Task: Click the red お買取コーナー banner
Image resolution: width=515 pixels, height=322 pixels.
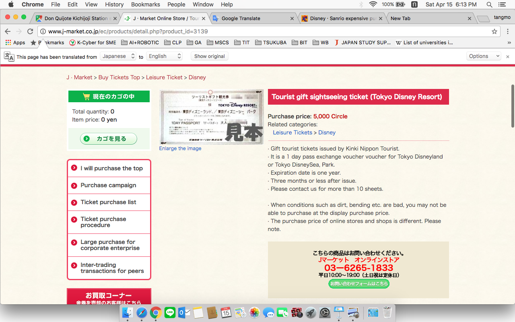Action: [x=109, y=297]
